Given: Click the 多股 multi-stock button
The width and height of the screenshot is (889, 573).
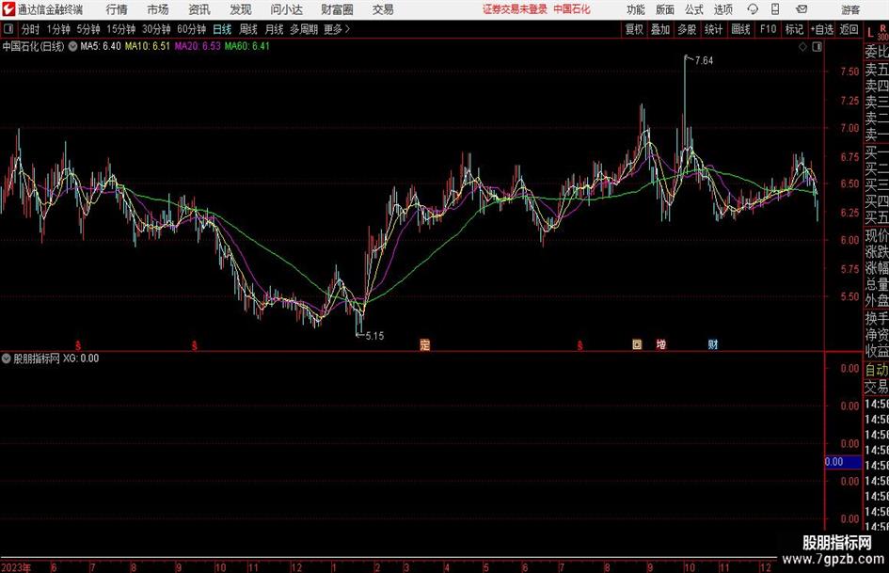Looking at the screenshot, I should pyautogui.click(x=687, y=29).
